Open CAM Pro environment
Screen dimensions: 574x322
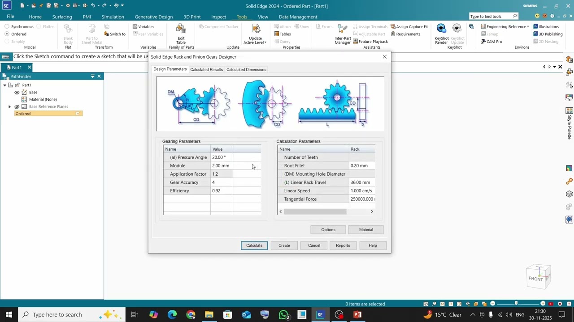coord(491,42)
